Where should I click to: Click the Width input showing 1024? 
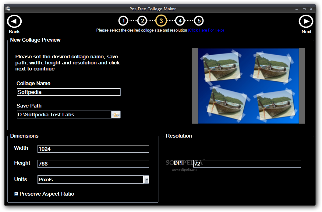click(x=93, y=149)
